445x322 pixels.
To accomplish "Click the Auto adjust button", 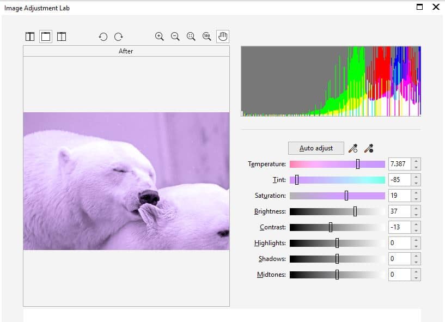I will coord(316,148).
